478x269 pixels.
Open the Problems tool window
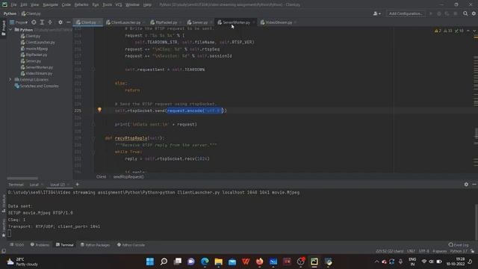pyautogui.click(x=40, y=245)
